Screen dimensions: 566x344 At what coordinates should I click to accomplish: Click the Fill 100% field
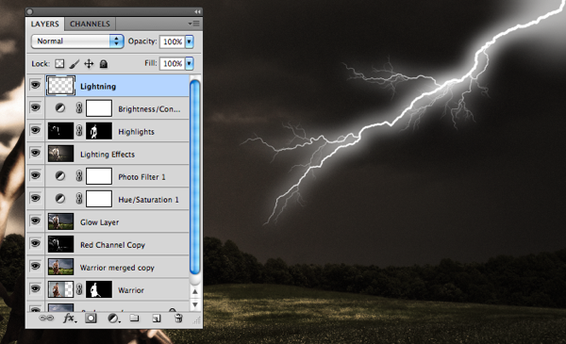(x=173, y=64)
